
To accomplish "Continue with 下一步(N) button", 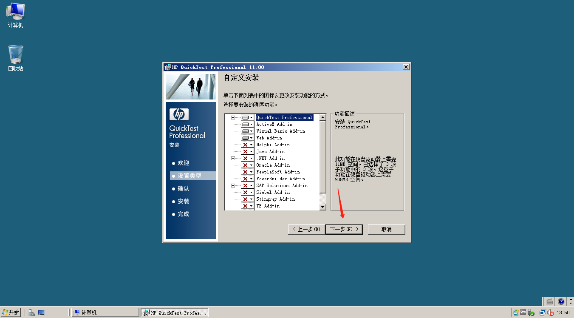I will point(344,229).
